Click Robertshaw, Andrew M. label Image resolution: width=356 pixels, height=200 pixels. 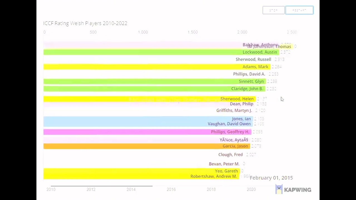(x=214, y=176)
